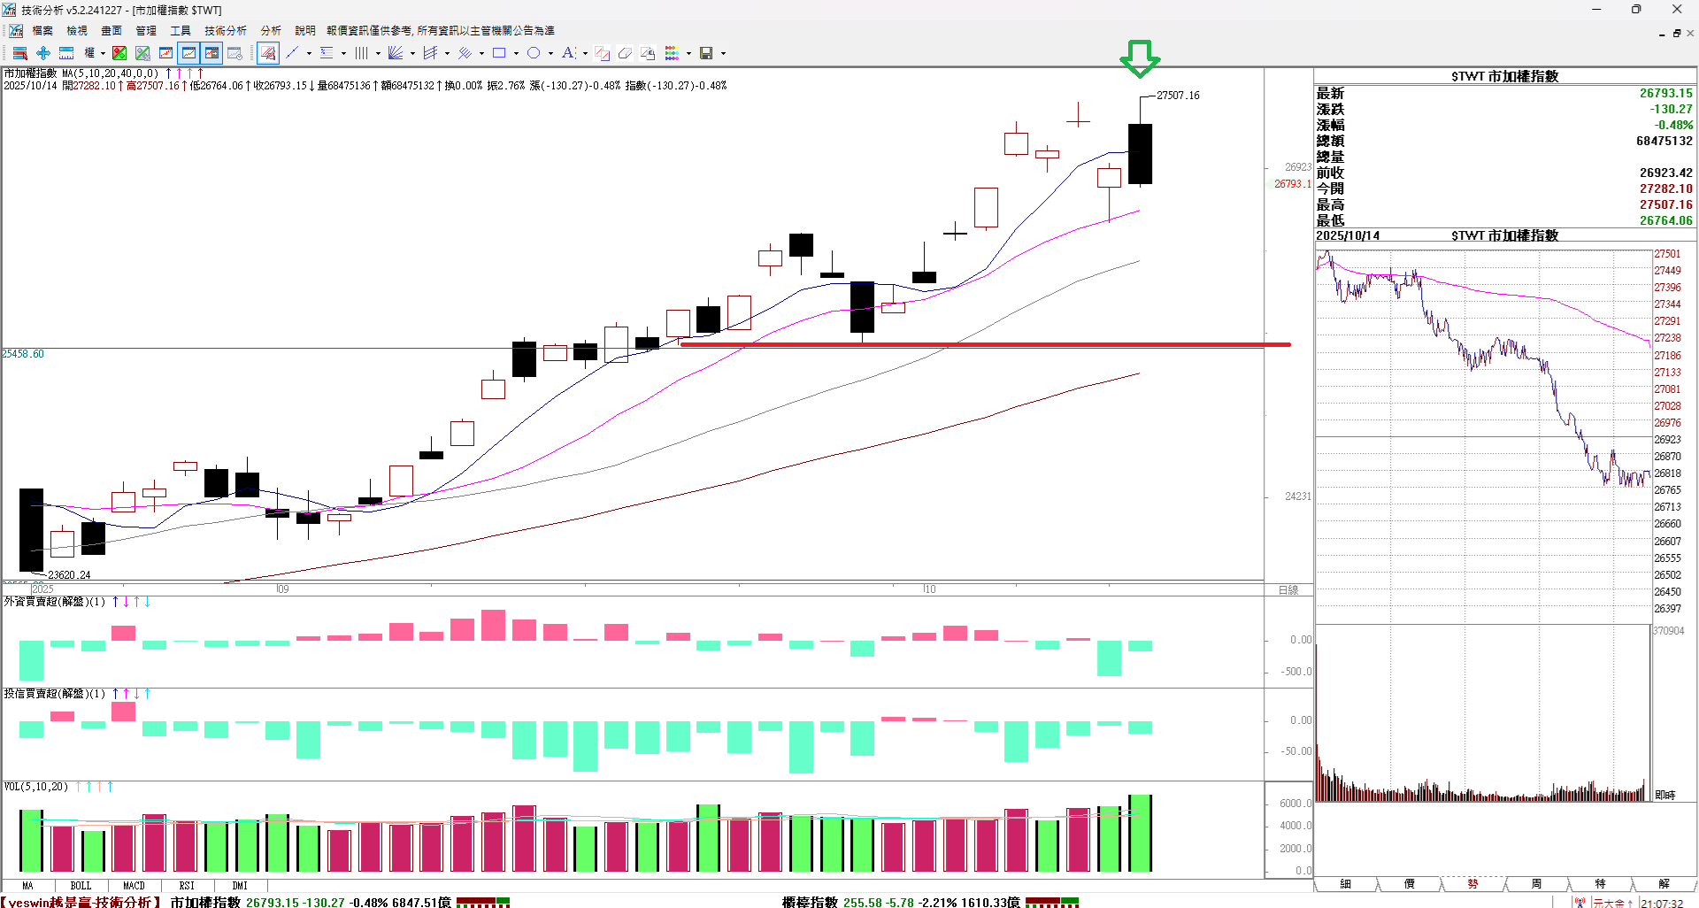
Task: Switch to the BOLL indicator tab
Action: tap(81, 885)
